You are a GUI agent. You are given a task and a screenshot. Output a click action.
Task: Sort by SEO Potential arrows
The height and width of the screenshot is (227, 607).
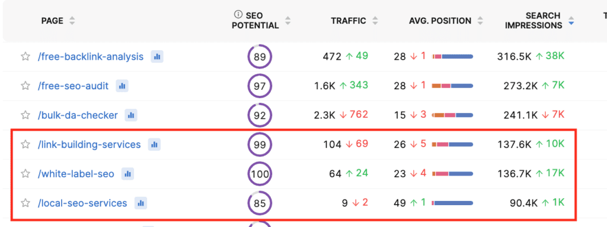[287, 21]
